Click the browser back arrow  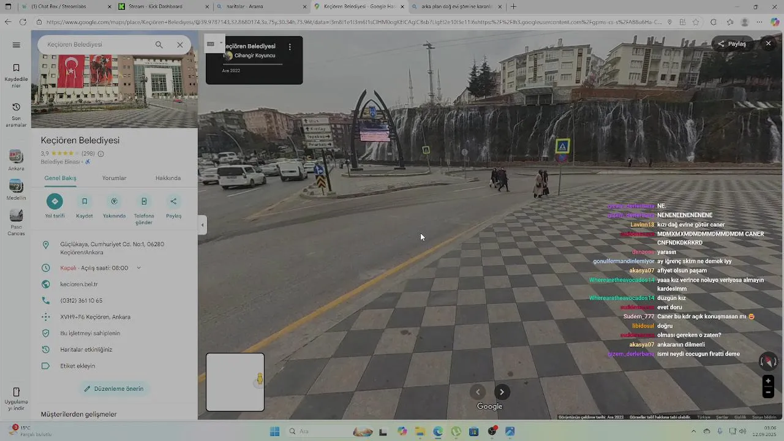click(x=7, y=22)
